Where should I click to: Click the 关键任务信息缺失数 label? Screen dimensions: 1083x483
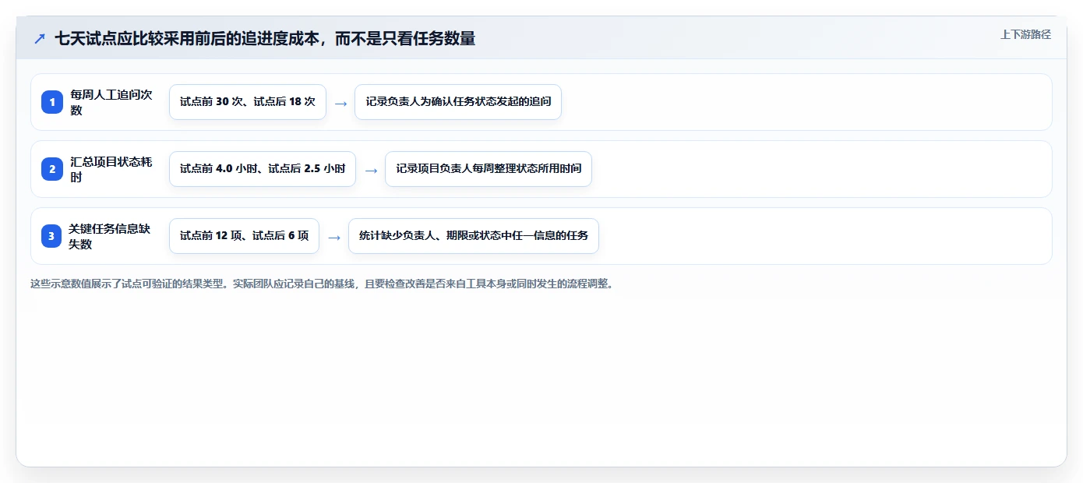(111, 236)
